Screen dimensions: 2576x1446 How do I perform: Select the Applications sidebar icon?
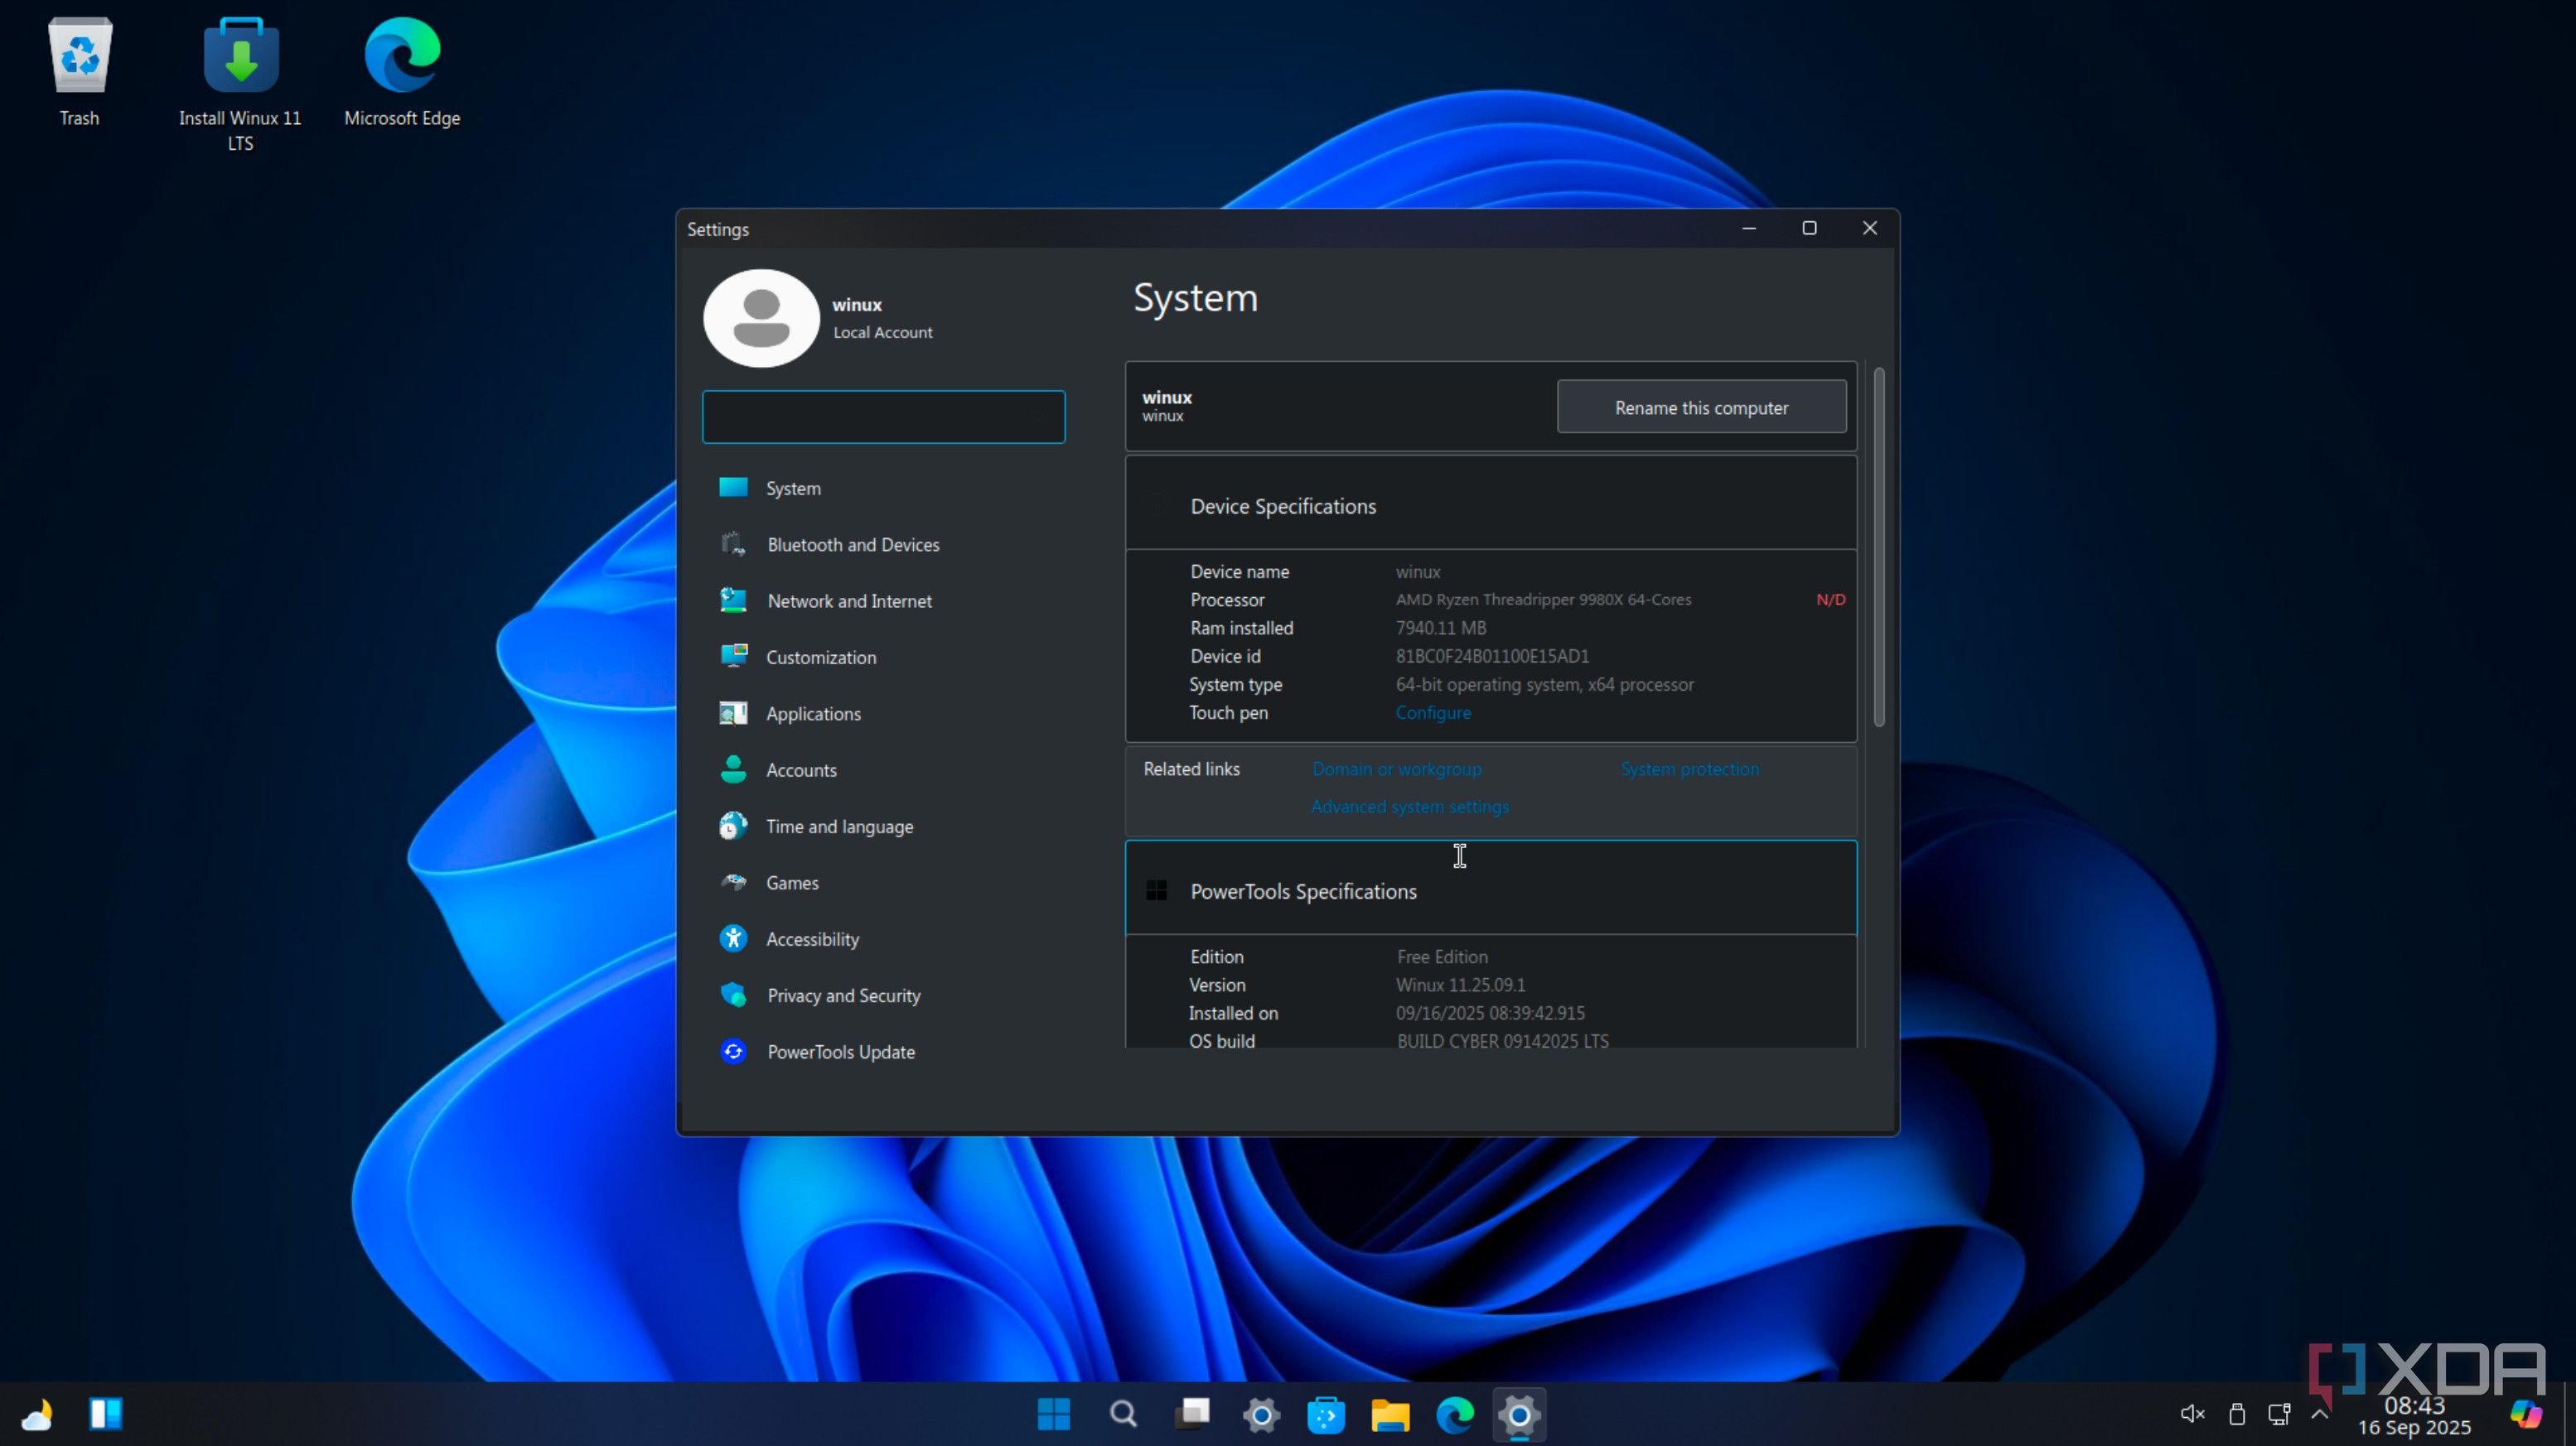pyautogui.click(x=733, y=712)
